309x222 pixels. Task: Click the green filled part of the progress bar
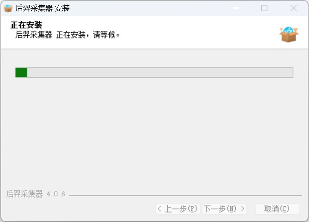[x=21, y=73]
